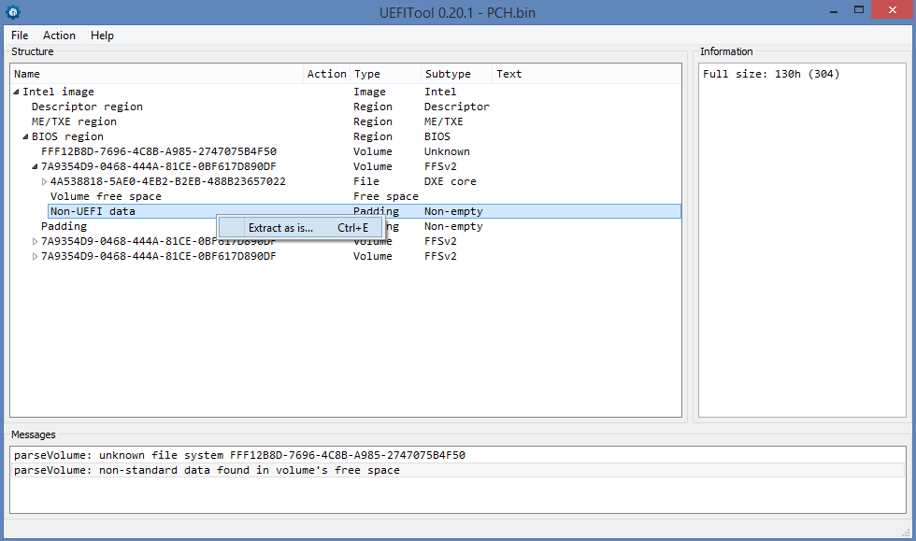The width and height of the screenshot is (916, 541).
Task: Maximize the UEFITool window
Action: [x=859, y=10]
